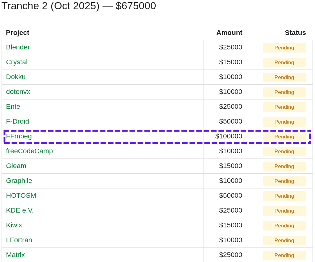Screen dimensions: 315x262
Task: Follow the dotenvx link
Action: (18, 92)
